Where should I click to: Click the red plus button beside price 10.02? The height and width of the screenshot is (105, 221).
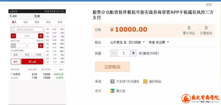(x=41, y=36)
